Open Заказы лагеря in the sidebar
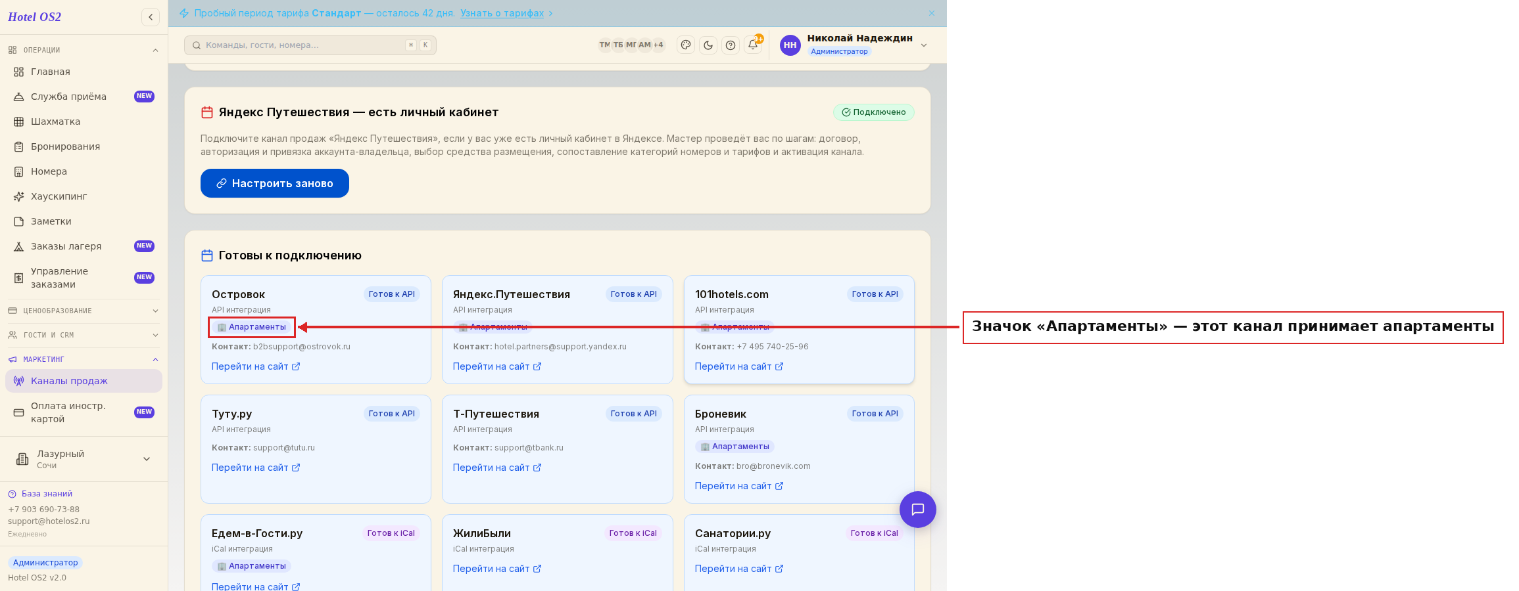The image size is (1519, 591). (84, 246)
